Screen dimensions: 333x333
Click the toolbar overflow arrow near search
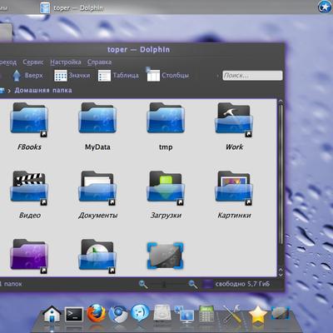coord(217,76)
